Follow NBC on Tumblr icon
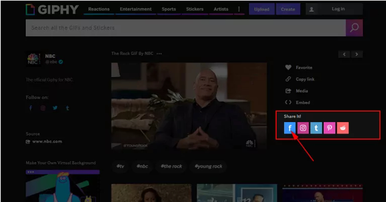The height and width of the screenshot is (202, 386). [67, 108]
